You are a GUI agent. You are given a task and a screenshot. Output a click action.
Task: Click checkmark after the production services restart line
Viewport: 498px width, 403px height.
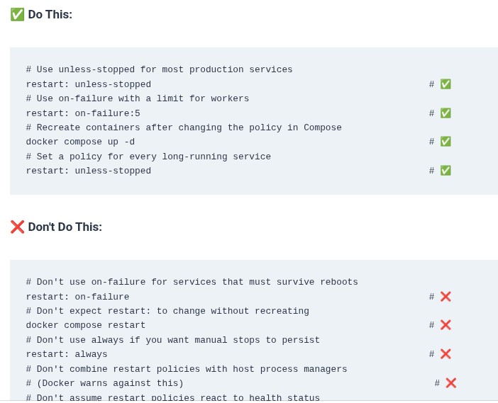[x=446, y=84]
